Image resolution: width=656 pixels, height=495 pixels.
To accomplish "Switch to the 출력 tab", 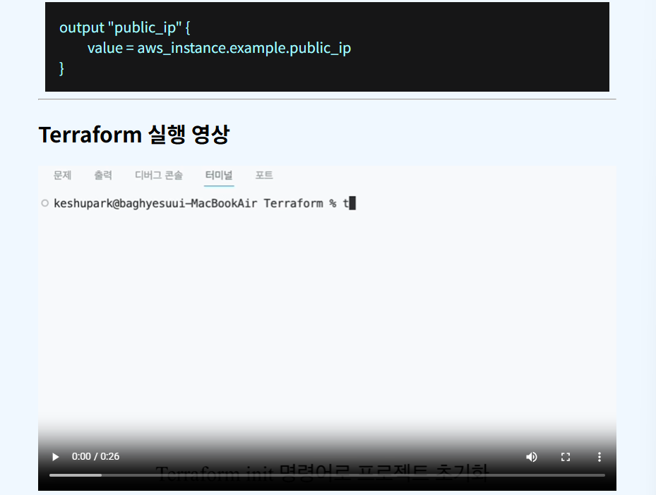I will pos(103,176).
